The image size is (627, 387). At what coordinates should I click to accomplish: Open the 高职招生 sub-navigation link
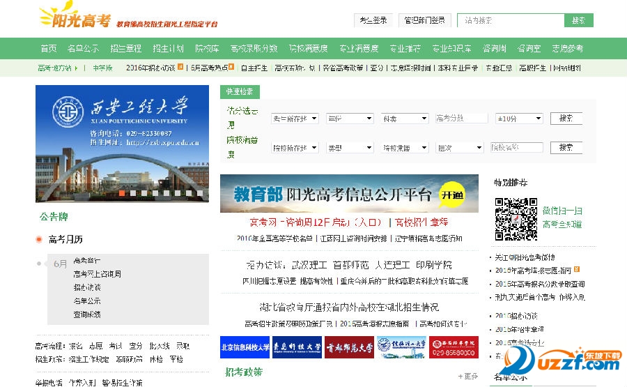click(x=533, y=68)
